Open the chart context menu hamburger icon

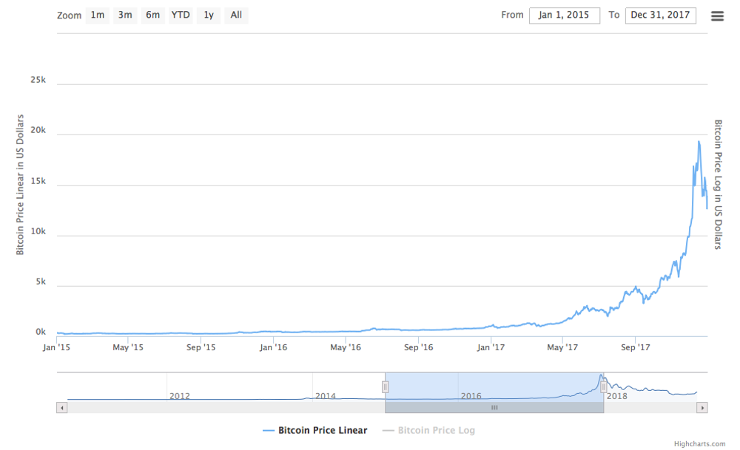(x=717, y=16)
